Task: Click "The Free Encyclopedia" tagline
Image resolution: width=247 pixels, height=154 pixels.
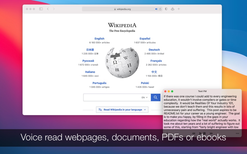Action: pyautogui.click(x=122, y=31)
